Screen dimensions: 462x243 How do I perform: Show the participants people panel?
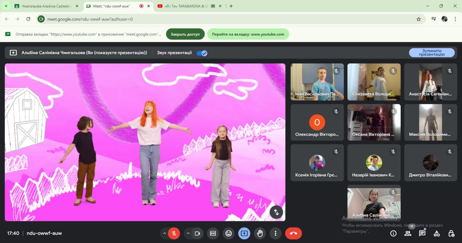(x=408, y=233)
